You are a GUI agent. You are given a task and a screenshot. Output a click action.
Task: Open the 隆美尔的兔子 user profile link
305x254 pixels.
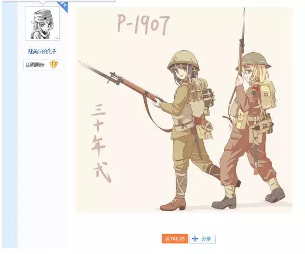[42, 52]
